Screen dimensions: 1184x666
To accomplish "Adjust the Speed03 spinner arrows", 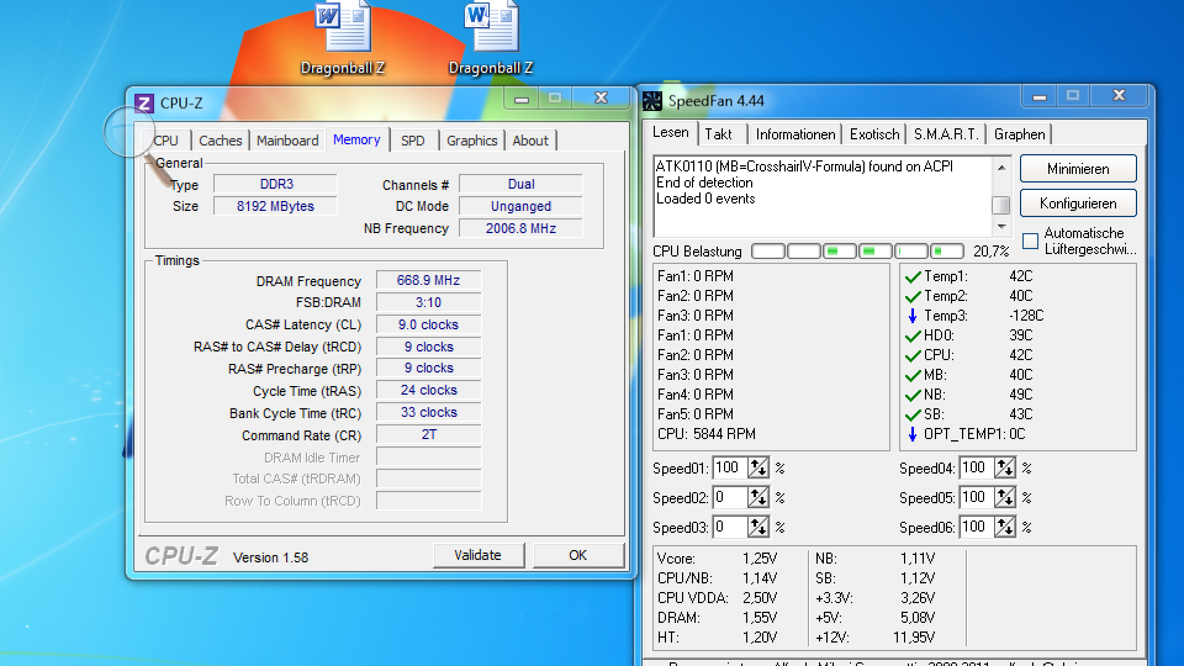I will point(758,527).
